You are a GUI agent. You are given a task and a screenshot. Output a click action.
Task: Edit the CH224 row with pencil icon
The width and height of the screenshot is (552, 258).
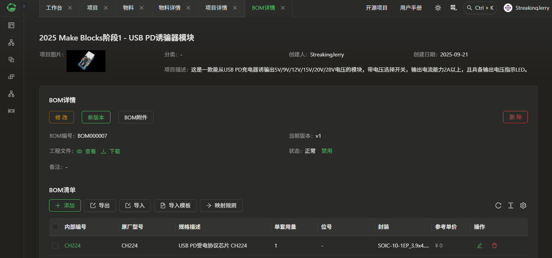(x=480, y=246)
